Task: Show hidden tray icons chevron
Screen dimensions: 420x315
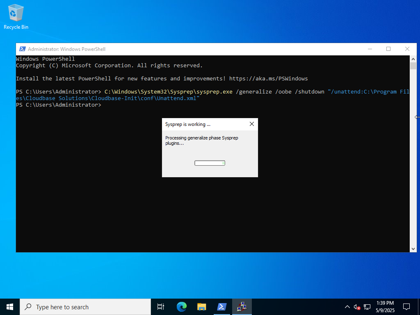Action: (347, 307)
